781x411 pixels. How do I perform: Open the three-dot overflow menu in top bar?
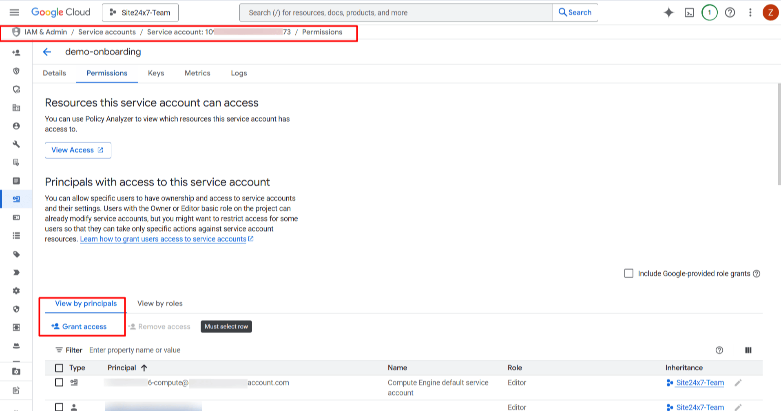pos(750,13)
